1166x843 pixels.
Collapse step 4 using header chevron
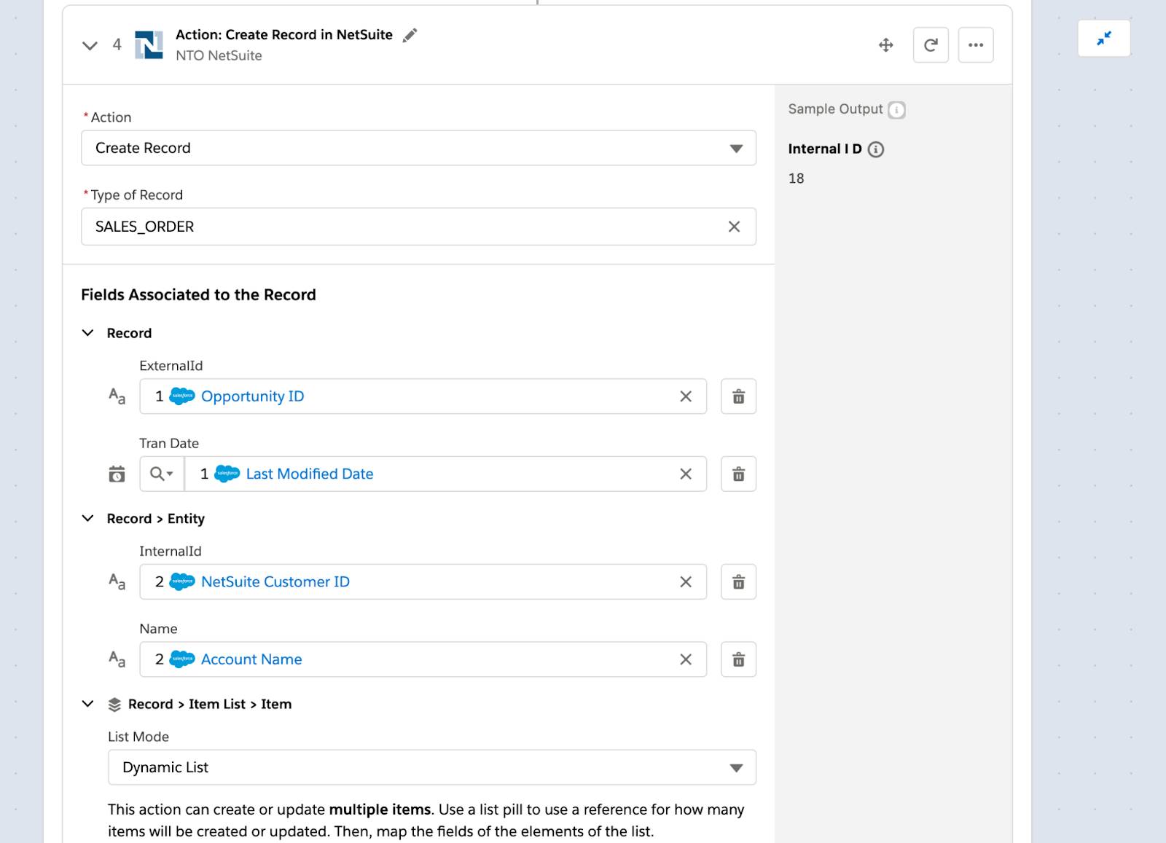coord(90,46)
